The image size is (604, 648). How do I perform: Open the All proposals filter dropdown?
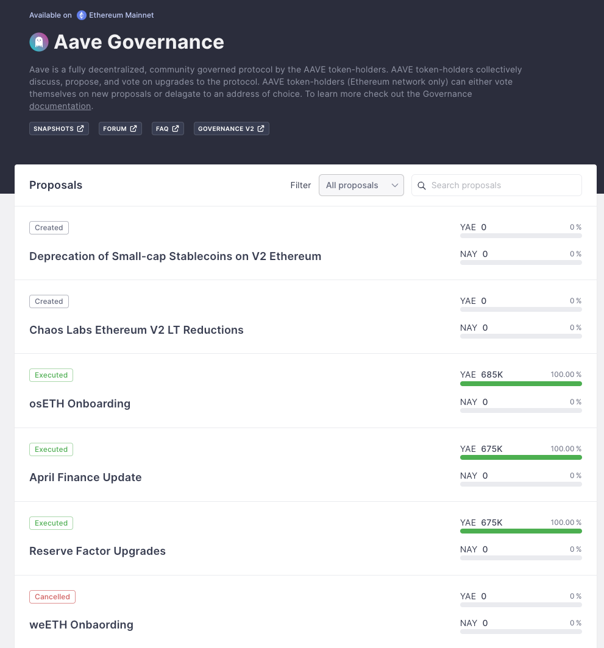coord(361,185)
